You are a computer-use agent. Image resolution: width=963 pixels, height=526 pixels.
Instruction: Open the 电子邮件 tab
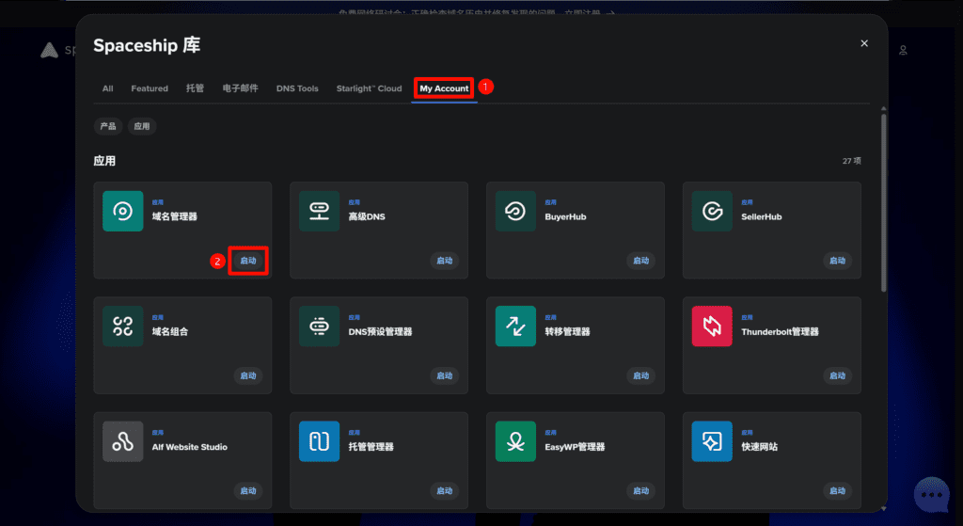[240, 88]
